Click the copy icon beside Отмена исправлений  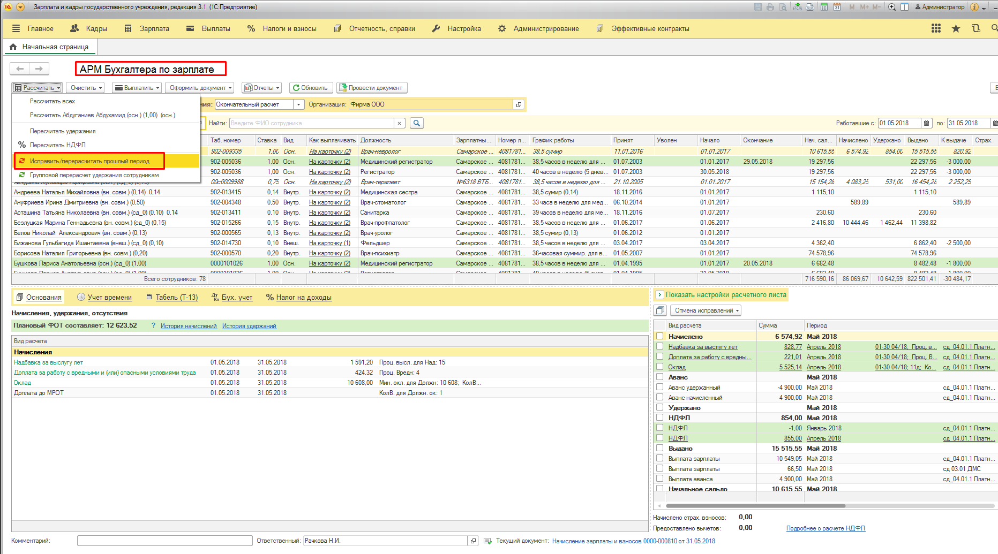coord(660,310)
